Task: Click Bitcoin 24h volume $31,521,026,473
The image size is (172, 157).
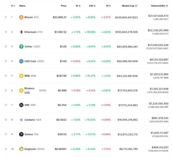Action: [158, 16]
